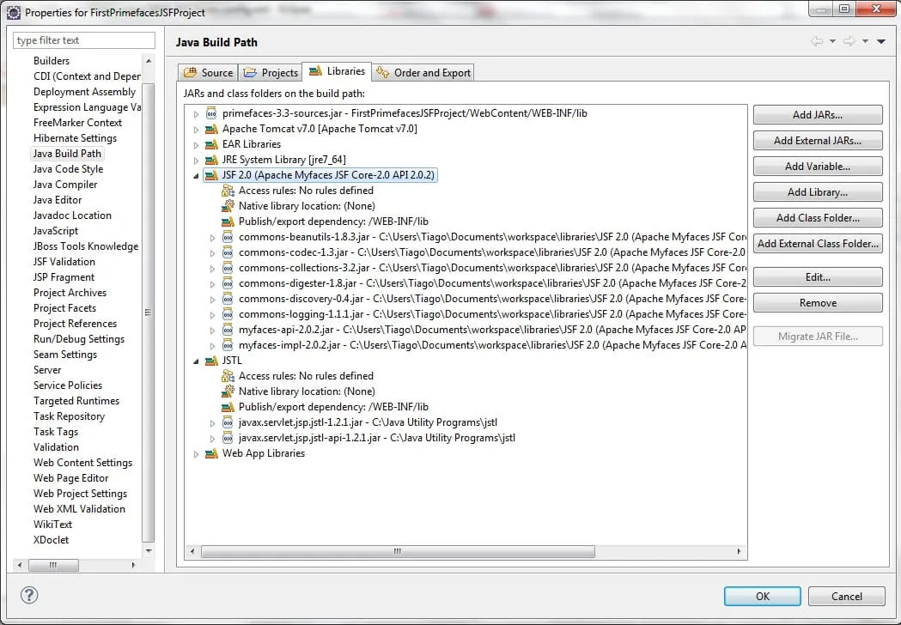901x625 pixels.
Task: Click the JRE System Library icon
Action: pos(211,160)
